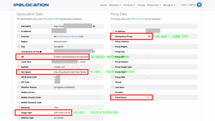Tick the Address Type checkbox
Screen dimensions: 215x121
[19, 118]
